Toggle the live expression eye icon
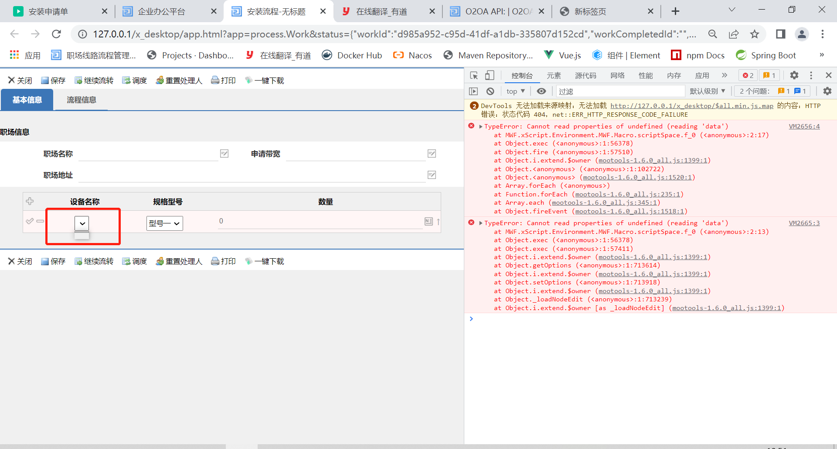This screenshot has height=449, width=837. [x=541, y=91]
